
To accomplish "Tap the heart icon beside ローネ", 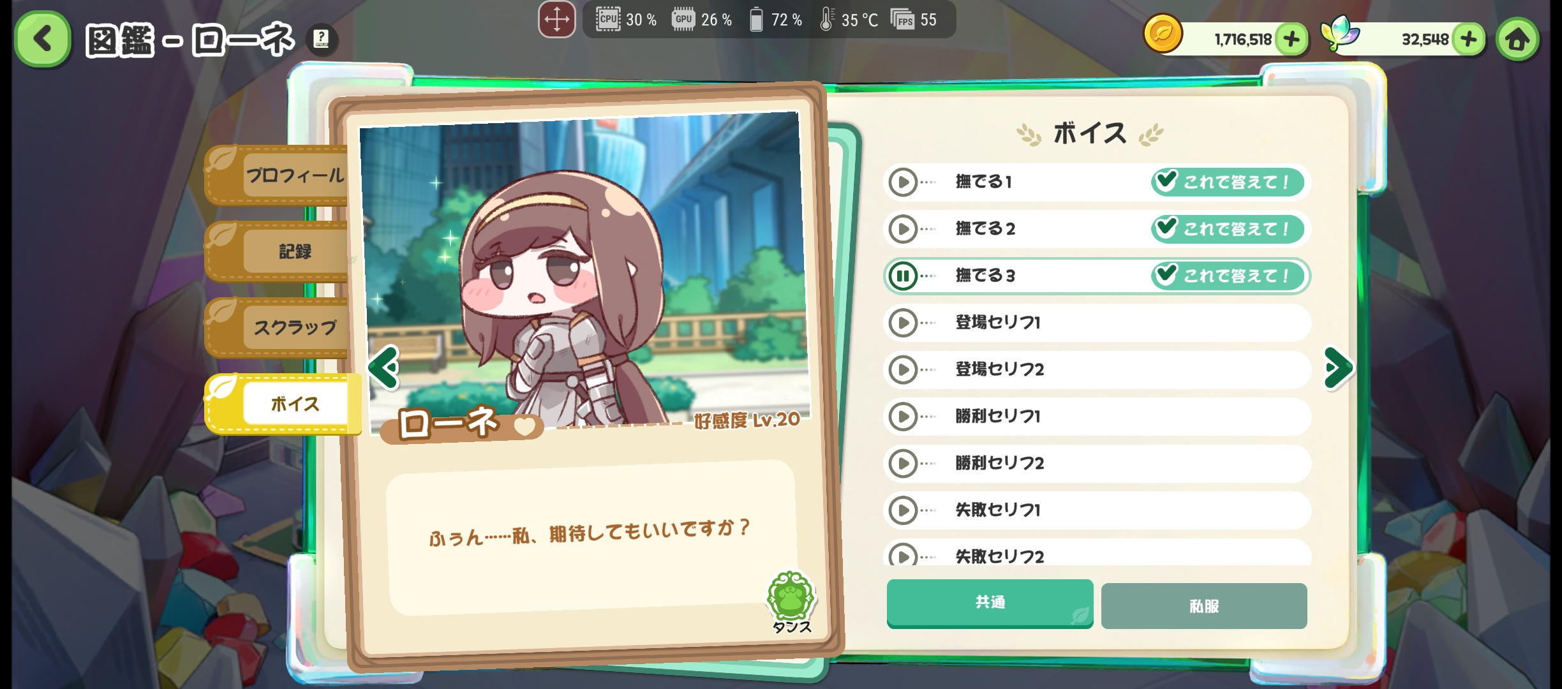I will pyautogui.click(x=524, y=426).
